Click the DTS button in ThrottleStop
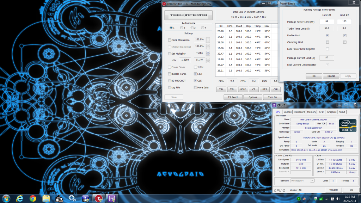 pyautogui.click(x=265, y=89)
